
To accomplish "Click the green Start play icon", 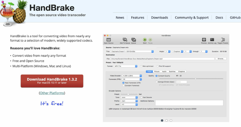I will pos(145,40).
